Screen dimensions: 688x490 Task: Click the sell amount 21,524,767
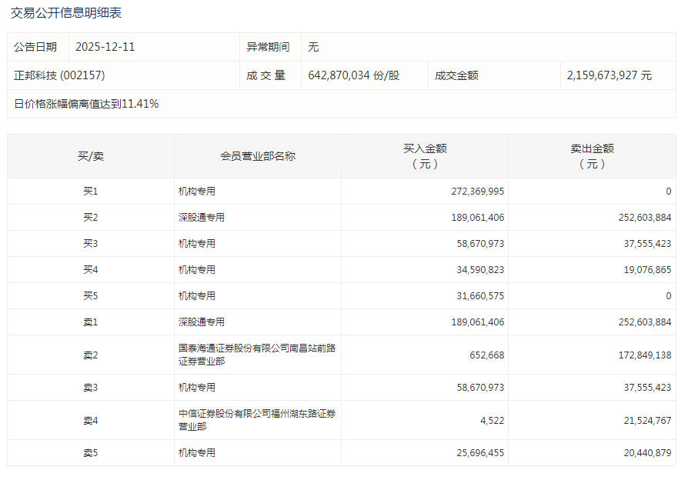click(643, 420)
